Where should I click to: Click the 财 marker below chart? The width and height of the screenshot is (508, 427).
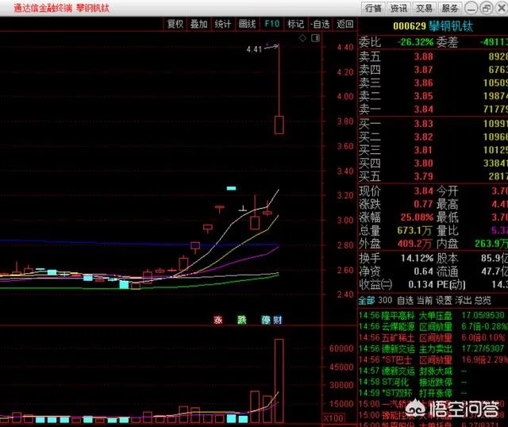point(278,320)
